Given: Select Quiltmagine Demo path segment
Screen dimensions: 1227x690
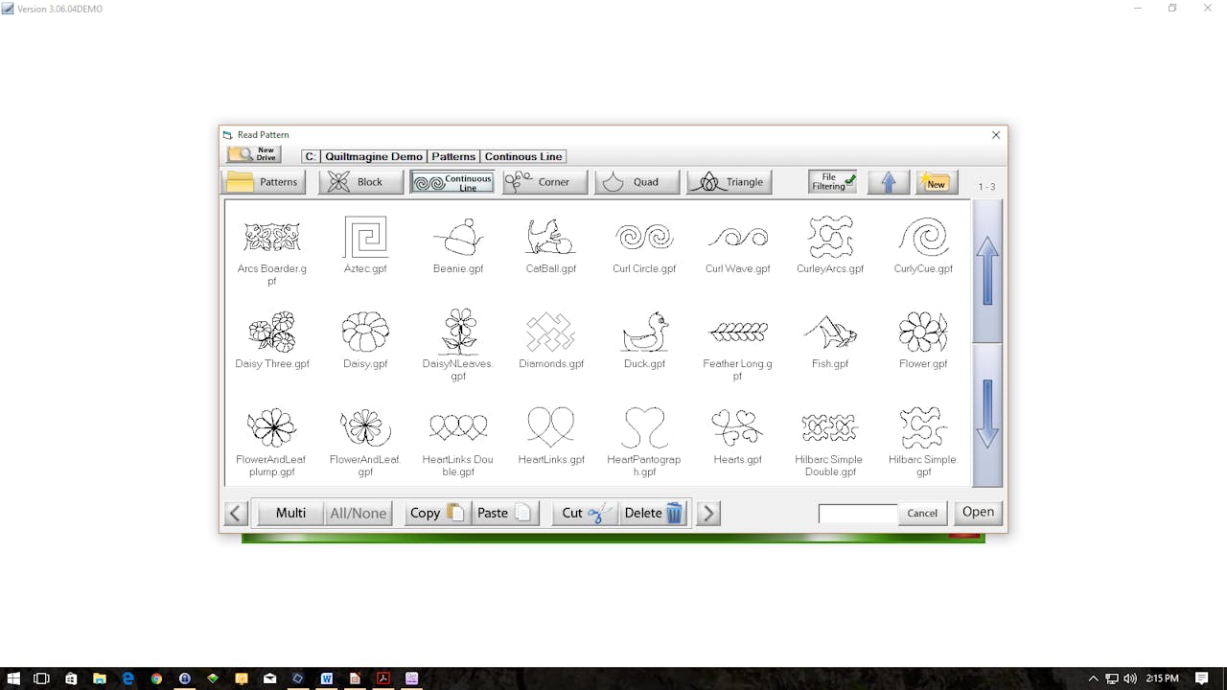Looking at the screenshot, I should [374, 156].
